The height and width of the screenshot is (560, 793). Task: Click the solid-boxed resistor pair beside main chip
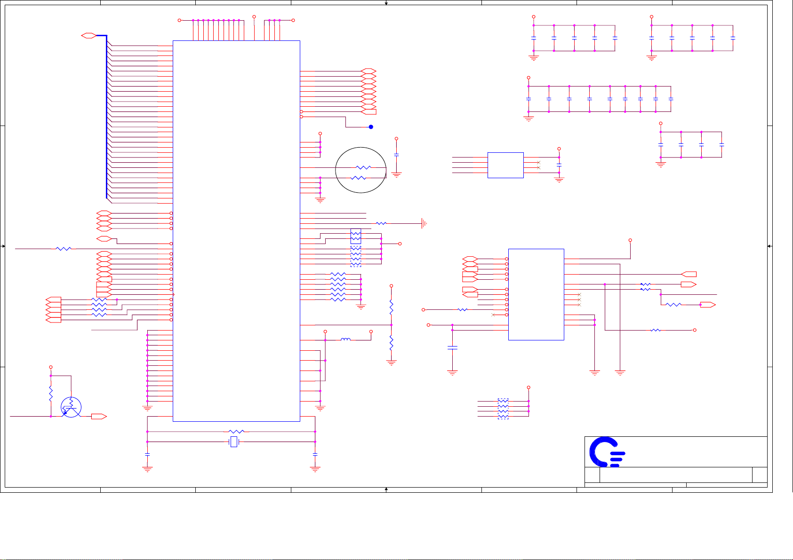coord(356,236)
